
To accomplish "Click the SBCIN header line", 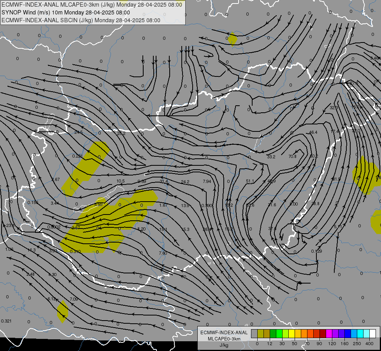I will 81,20.
